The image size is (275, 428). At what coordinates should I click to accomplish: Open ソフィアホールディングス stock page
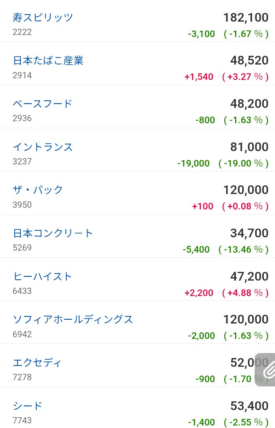tap(72, 319)
